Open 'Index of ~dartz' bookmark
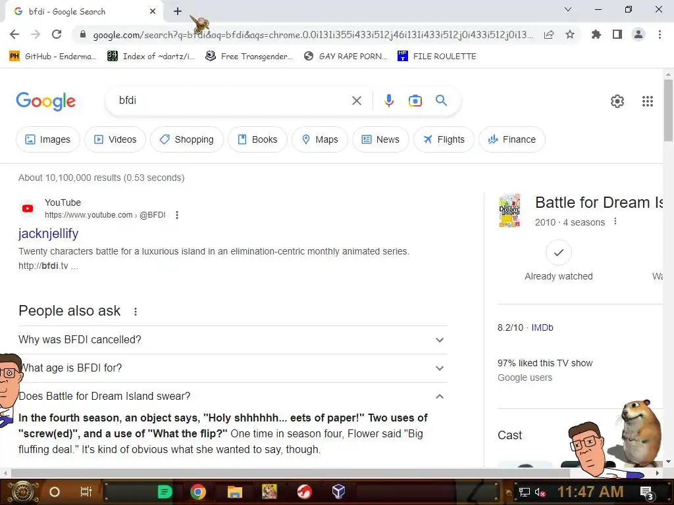The height and width of the screenshot is (505, 674). 151,57
